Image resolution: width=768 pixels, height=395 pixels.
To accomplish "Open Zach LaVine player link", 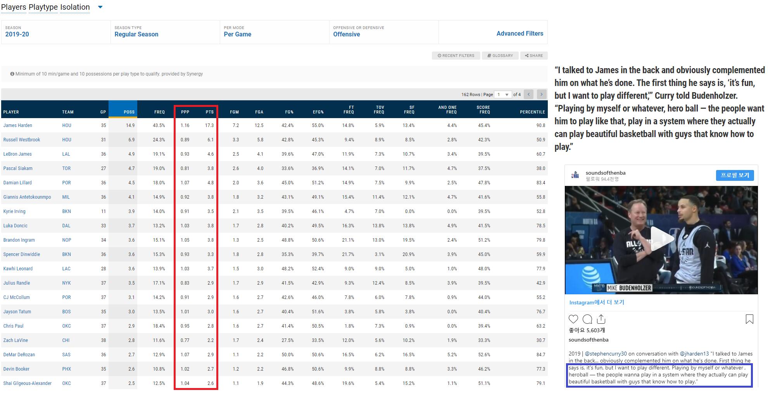I will pos(16,340).
